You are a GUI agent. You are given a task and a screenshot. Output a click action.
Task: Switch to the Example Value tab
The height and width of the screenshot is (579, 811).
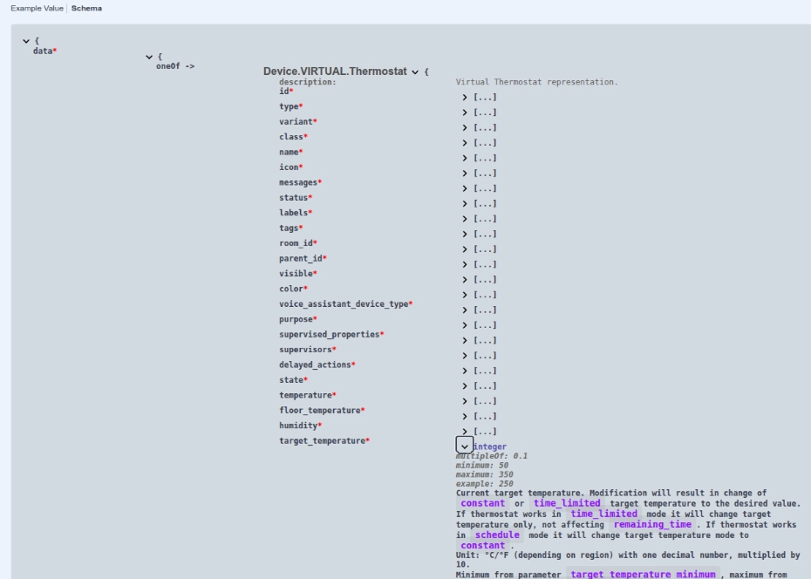tap(37, 8)
